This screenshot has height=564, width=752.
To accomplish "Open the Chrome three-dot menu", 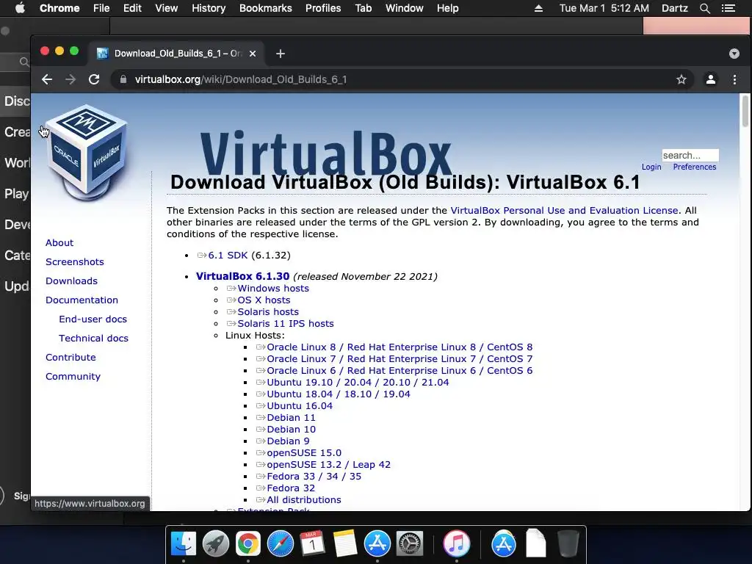I will point(734,79).
